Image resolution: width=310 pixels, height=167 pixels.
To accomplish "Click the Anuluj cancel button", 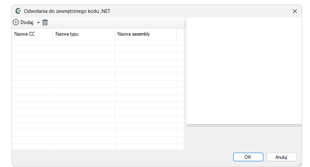I will pyautogui.click(x=282, y=157).
